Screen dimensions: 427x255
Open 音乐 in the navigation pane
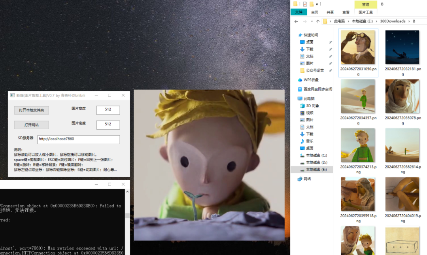310,142
